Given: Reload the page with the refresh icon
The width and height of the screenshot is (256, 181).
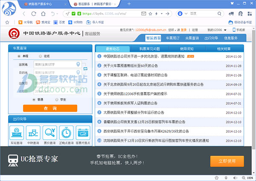Looking at the screenshot, I should (34, 14).
